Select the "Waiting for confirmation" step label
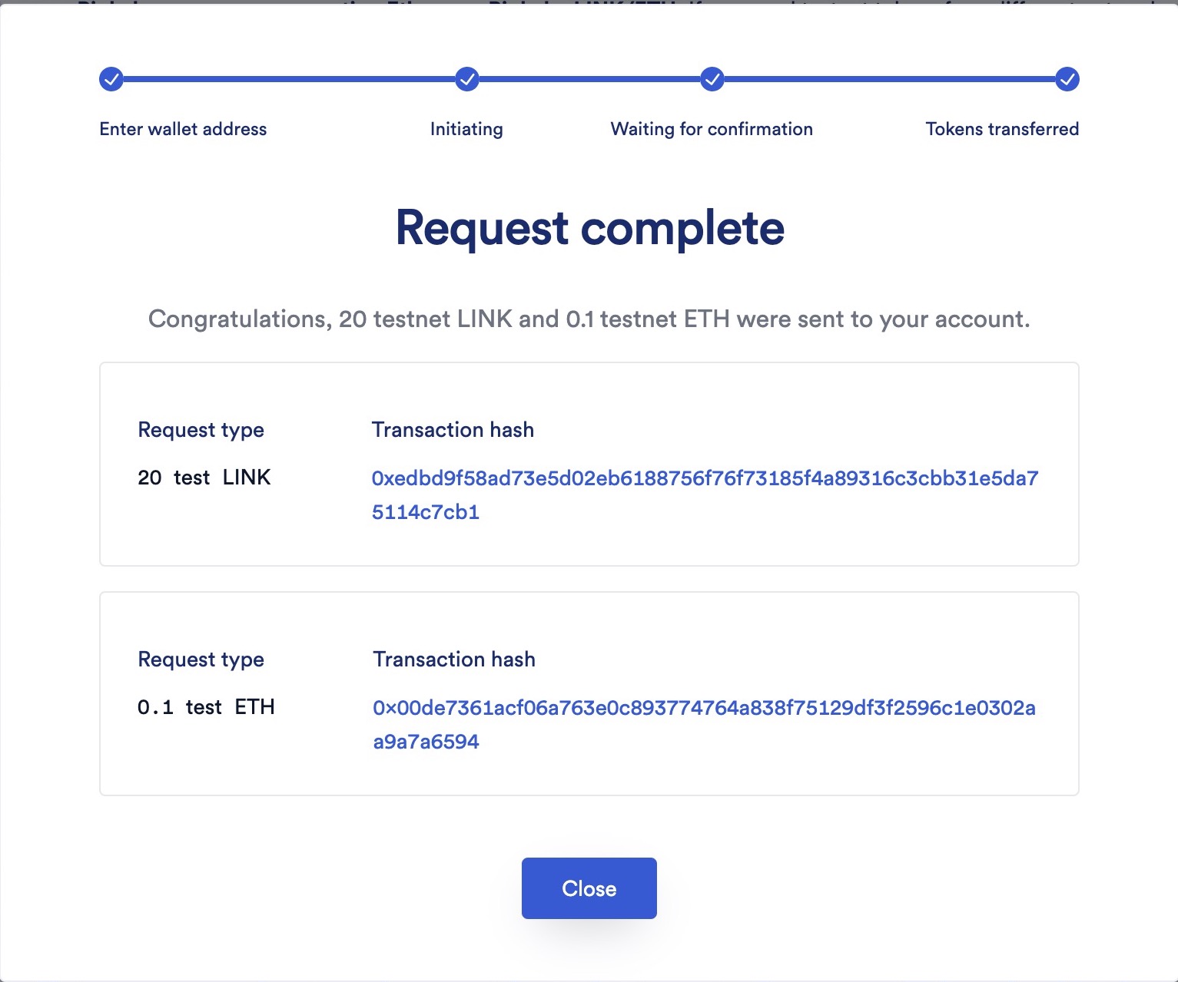This screenshot has height=982, width=1178. pyautogui.click(x=712, y=129)
